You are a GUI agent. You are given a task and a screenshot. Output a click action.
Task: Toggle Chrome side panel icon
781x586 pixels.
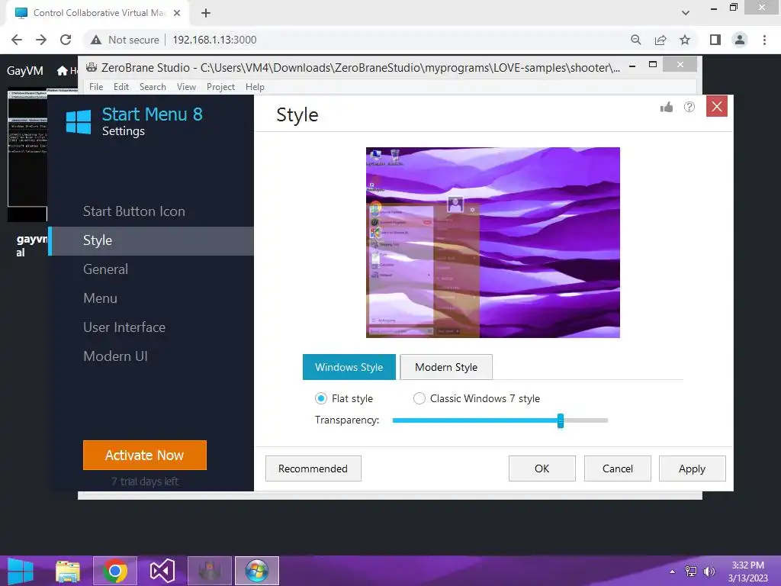[715, 40]
